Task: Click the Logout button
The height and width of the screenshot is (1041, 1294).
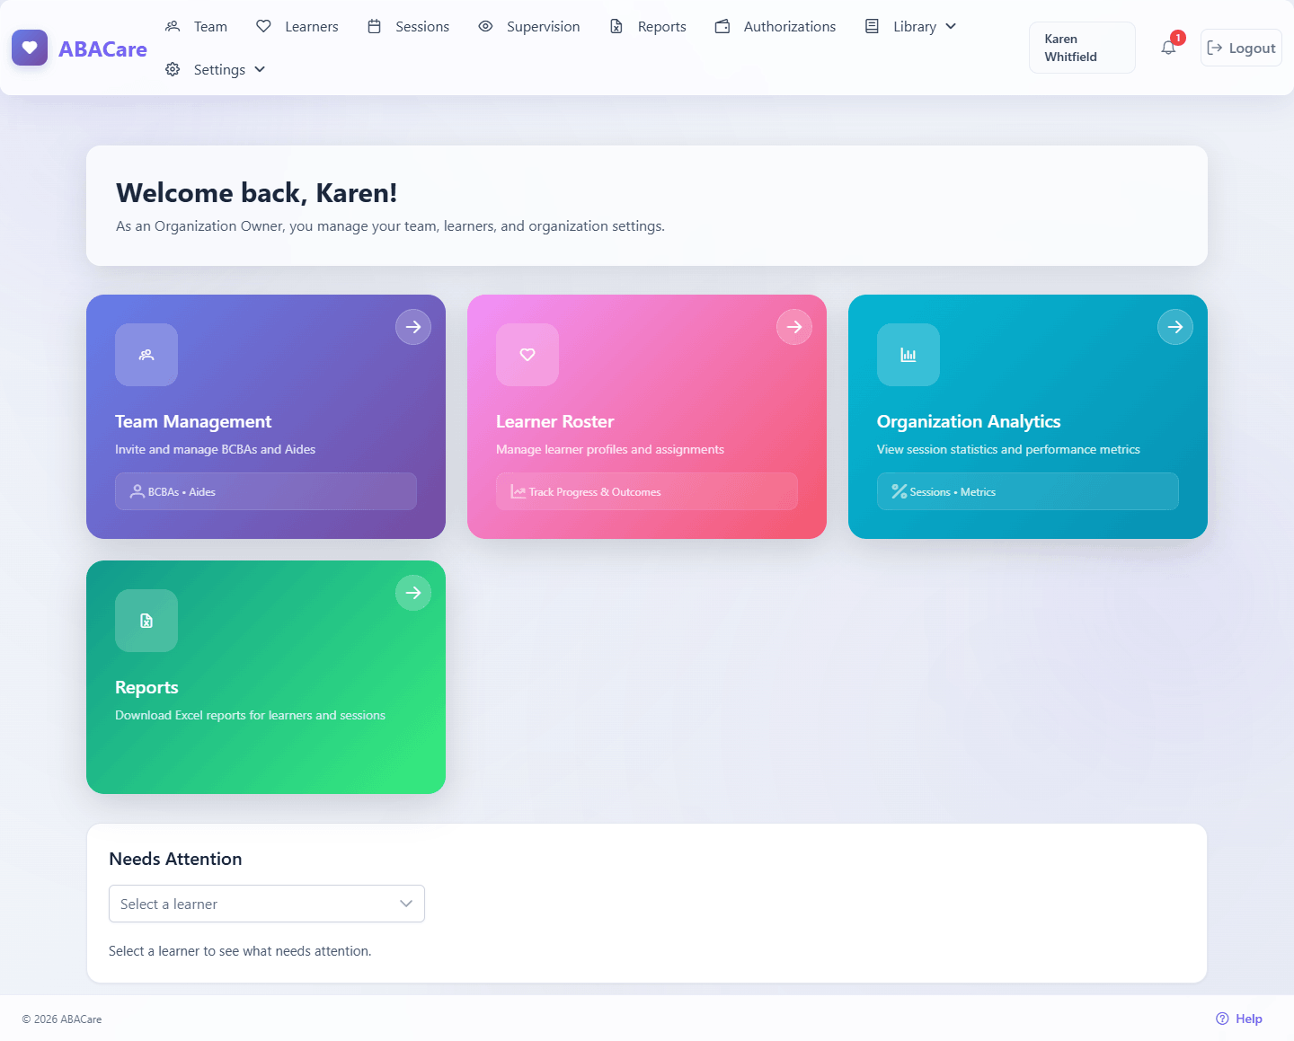Action: click(x=1241, y=48)
